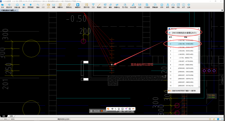Toggle 隐藏标注 hide annotations

click(x=117, y=6)
